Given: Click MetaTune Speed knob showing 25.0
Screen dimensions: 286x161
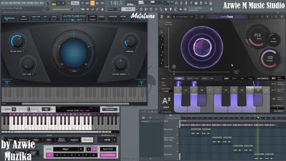Looking at the screenshot, I should click(x=257, y=36).
